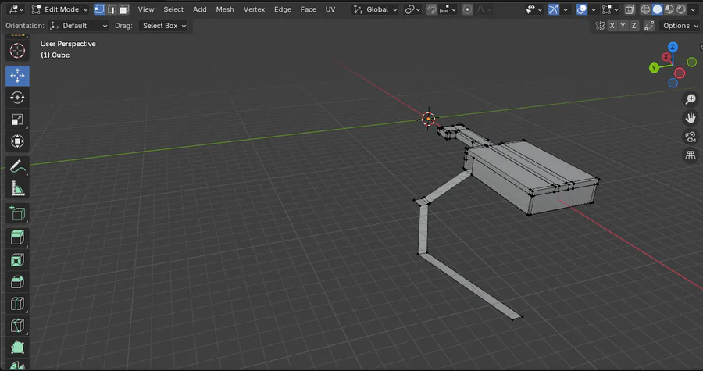Viewport: 703px width, 371px height.
Task: Activate the Scale tool
Action: (17, 120)
